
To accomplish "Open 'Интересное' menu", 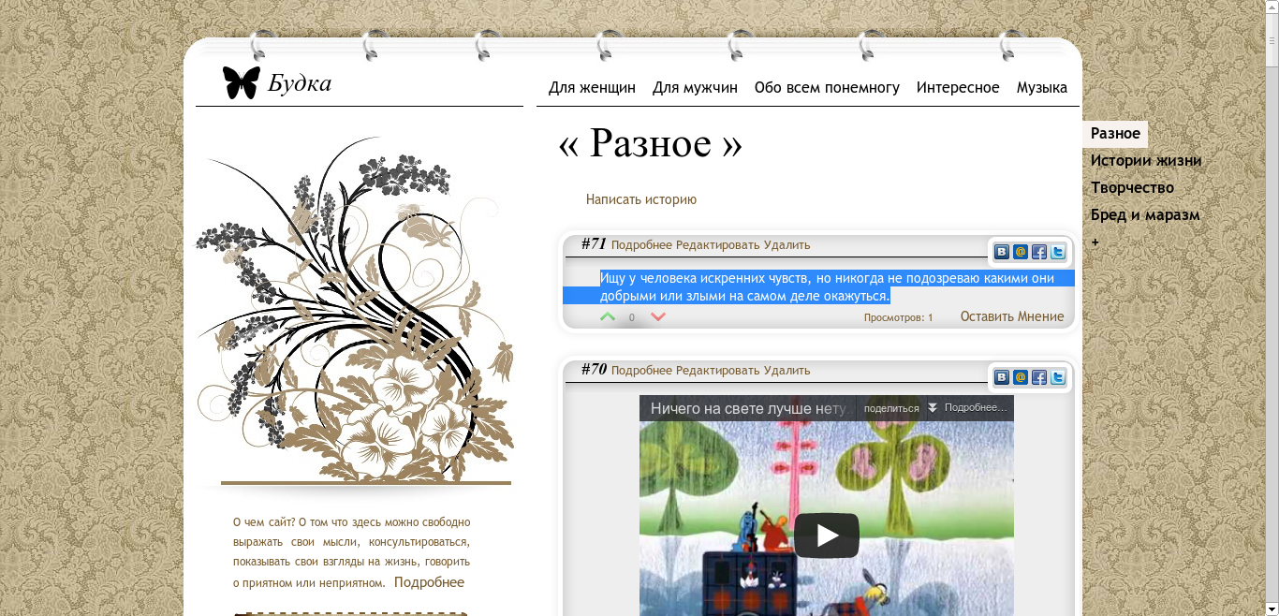I will click(x=958, y=88).
